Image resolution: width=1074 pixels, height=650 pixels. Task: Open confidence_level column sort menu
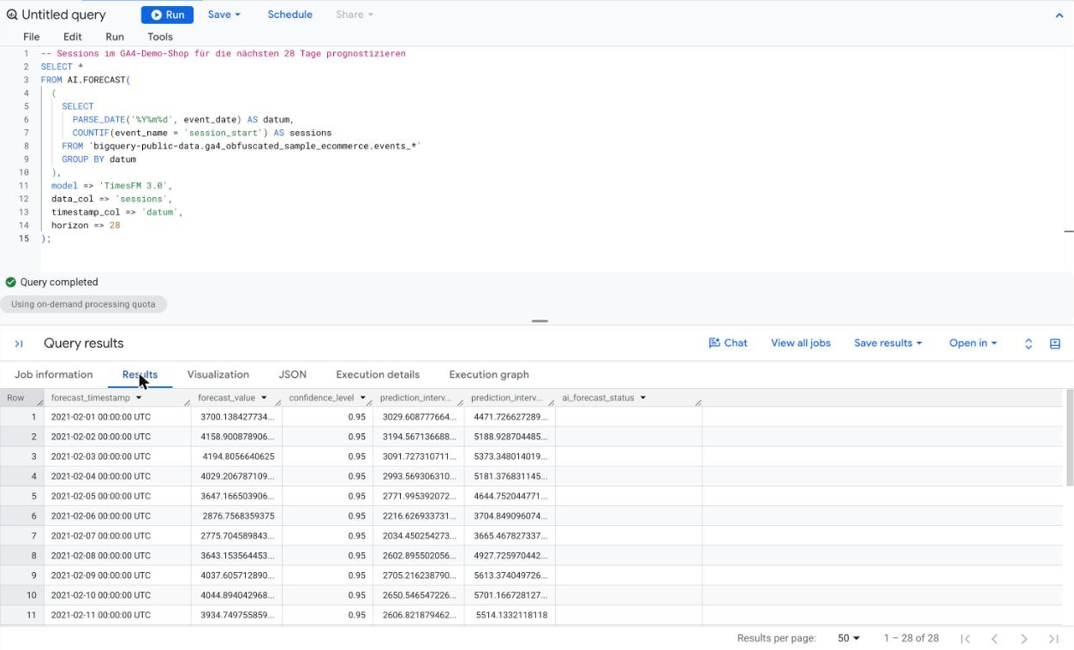[362, 398]
